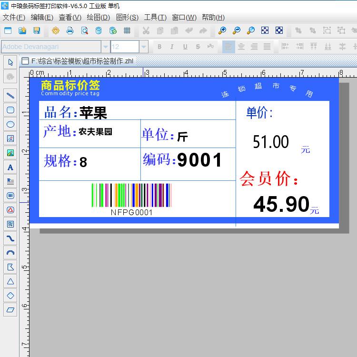
Task: Click the undo arrow icon
Action: click(189, 30)
